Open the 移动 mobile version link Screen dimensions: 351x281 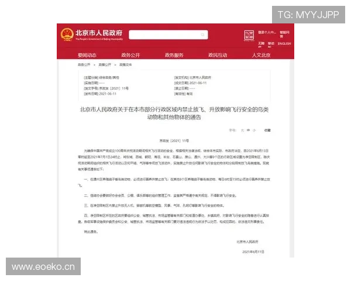[x=271, y=44]
